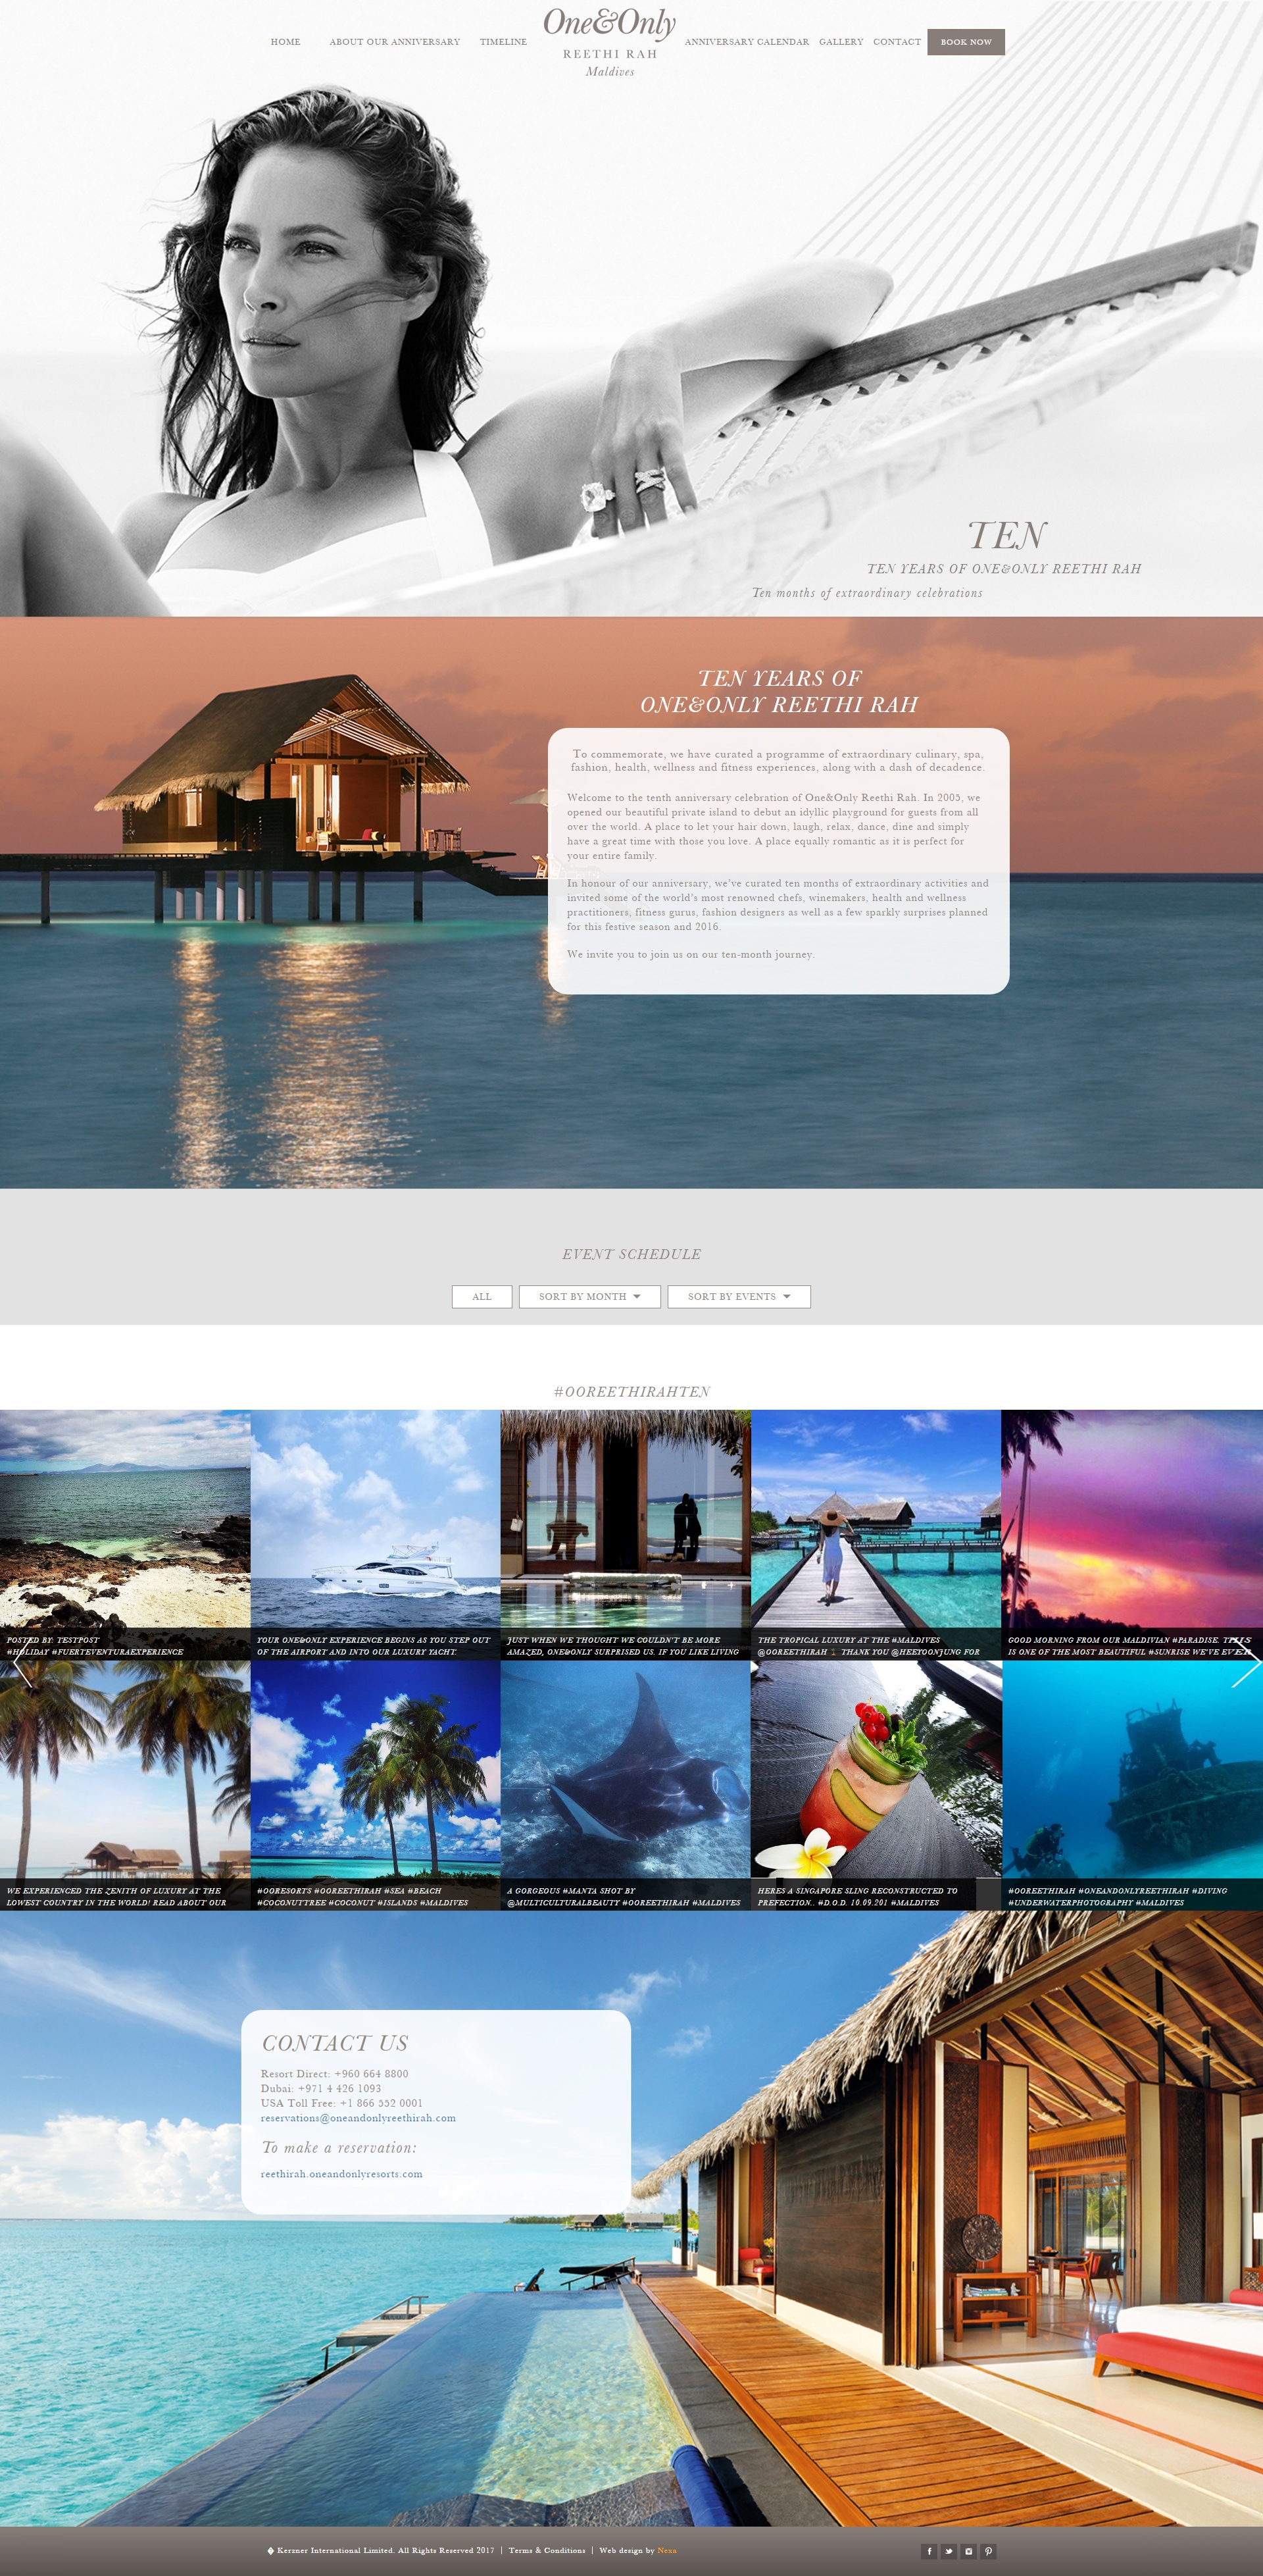
Task: Go to About Our Anniversary
Action: coord(395,42)
